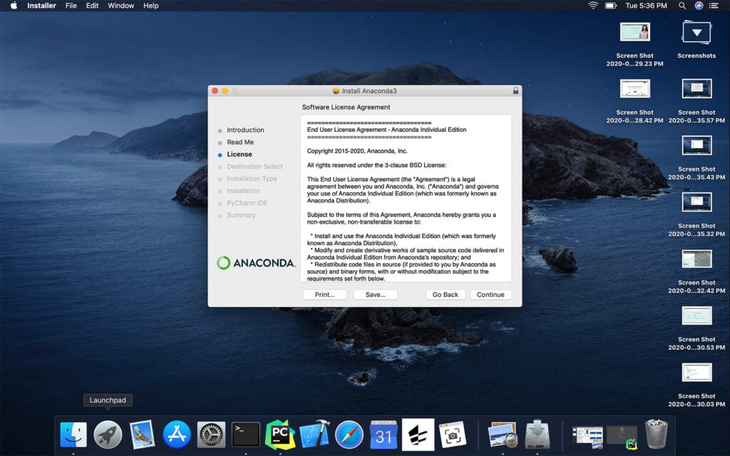730x456 pixels.
Task: Click the Install Anaconda3 window title
Action: click(369, 90)
